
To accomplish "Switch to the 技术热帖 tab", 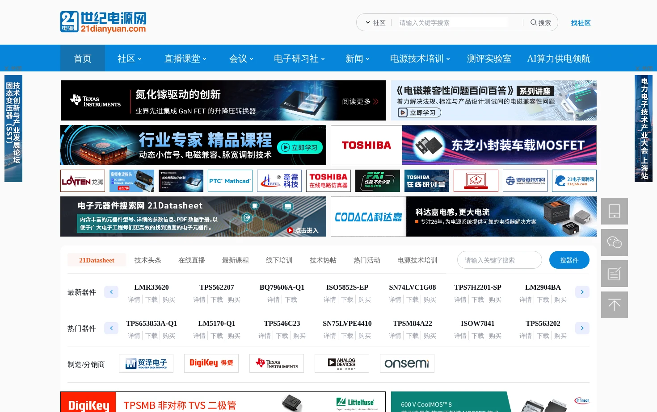I will click(323, 260).
